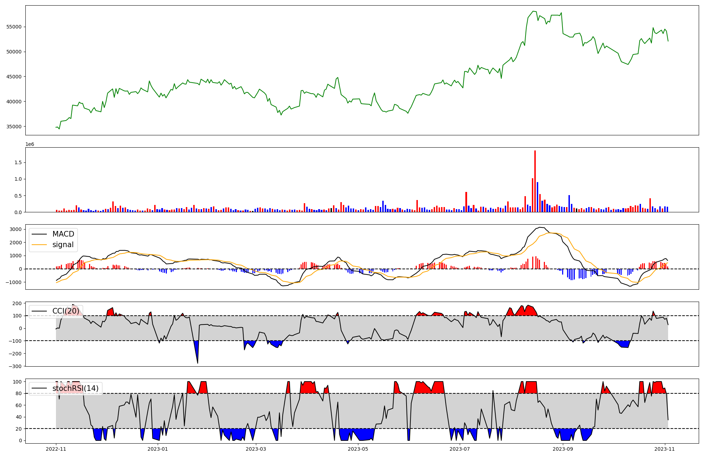Click the 1e6 volume scale label
Screen dimensions: 704x457
click(x=30, y=144)
